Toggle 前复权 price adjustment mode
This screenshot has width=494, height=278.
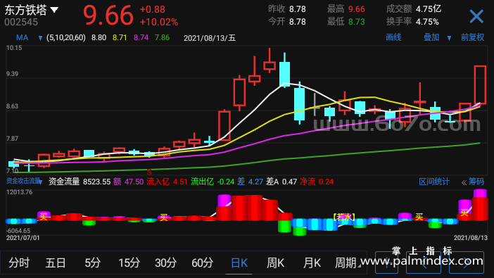coord(473,37)
